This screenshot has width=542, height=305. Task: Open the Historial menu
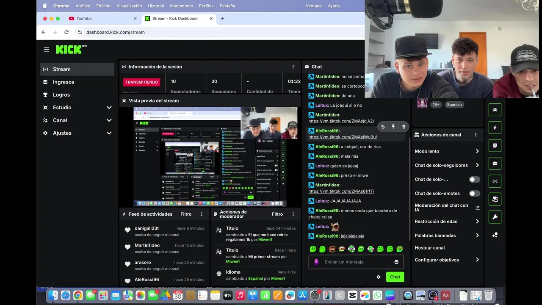156,6
